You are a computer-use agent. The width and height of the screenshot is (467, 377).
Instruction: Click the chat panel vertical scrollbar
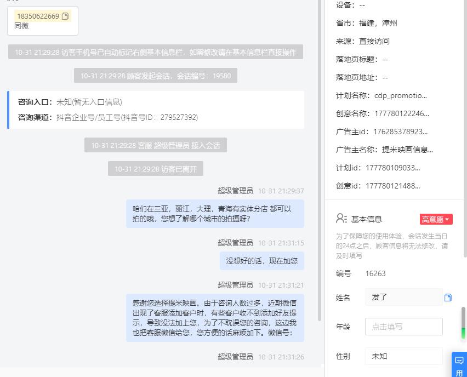click(320, 160)
